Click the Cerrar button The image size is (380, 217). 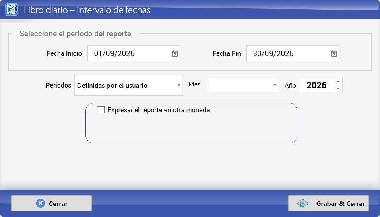[x=52, y=203]
